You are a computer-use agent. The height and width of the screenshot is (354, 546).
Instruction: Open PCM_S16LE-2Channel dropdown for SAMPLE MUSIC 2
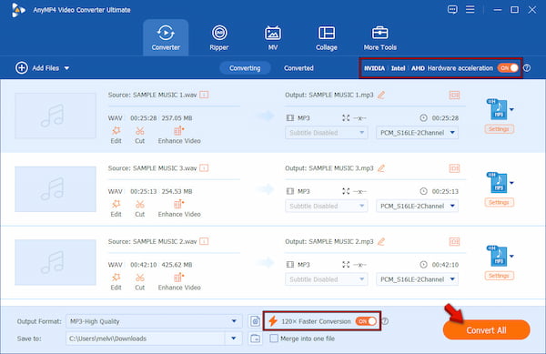417,279
